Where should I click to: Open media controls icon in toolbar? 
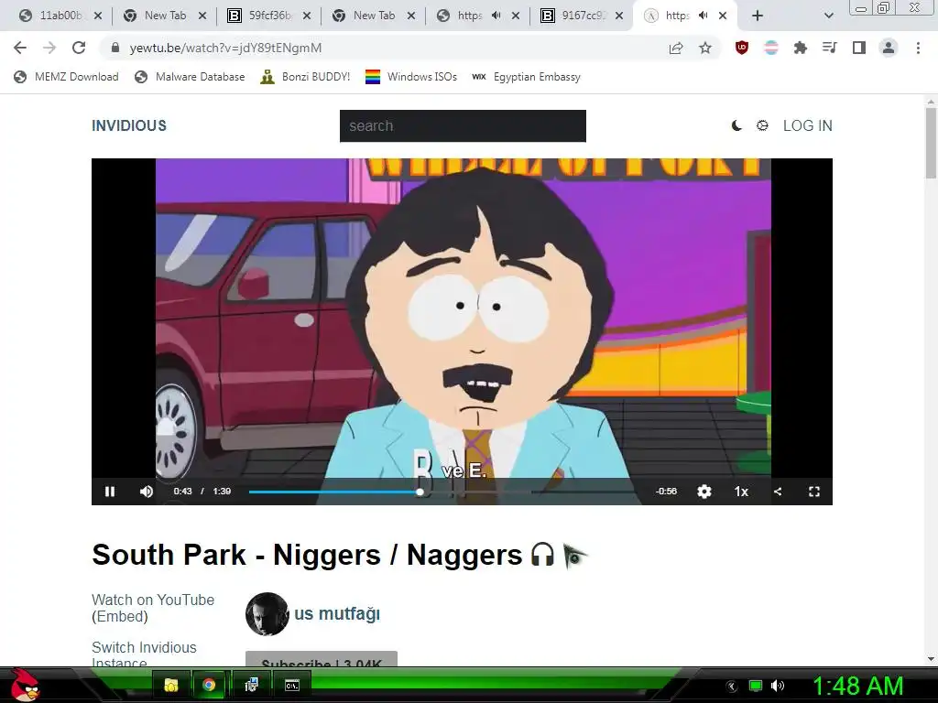[x=829, y=48]
